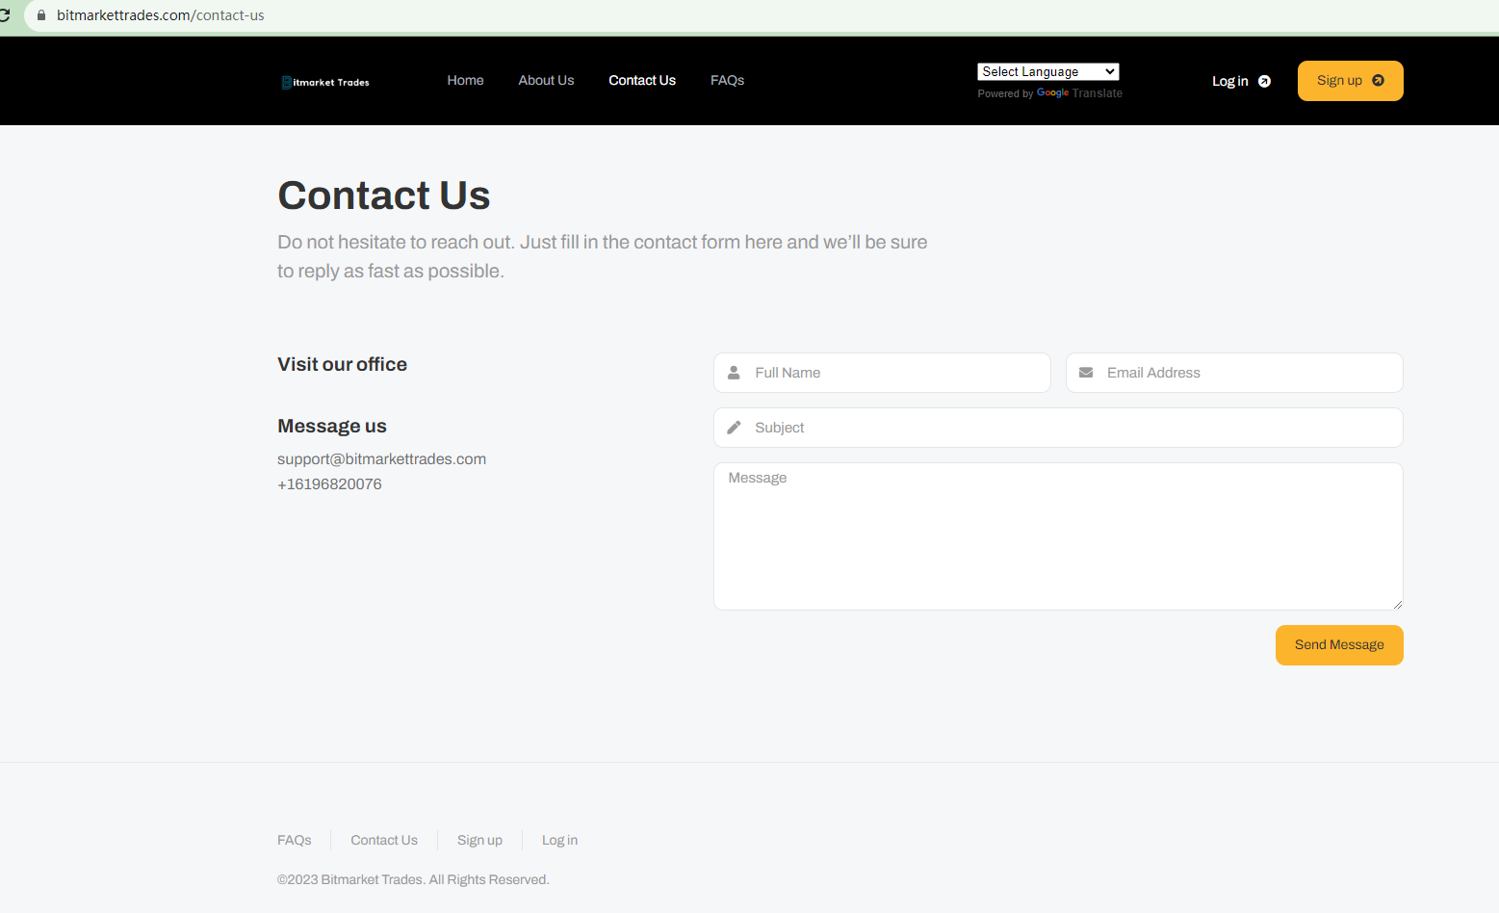The height and width of the screenshot is (913, 1499).
Task: Click the Bitmarket Trades logo
Action: pos(325,82)
